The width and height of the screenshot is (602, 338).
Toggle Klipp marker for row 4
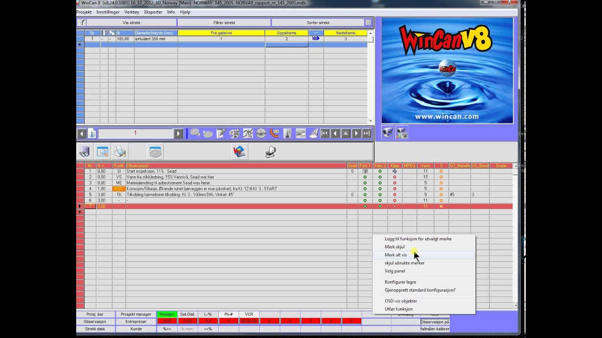(395, 189)
